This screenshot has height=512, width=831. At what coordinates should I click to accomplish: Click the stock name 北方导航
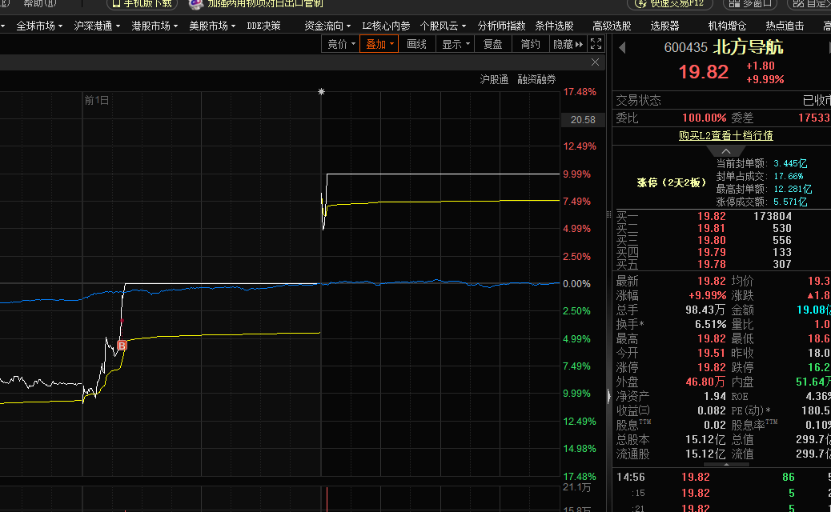pyautogui.click(x=748, y=47)
